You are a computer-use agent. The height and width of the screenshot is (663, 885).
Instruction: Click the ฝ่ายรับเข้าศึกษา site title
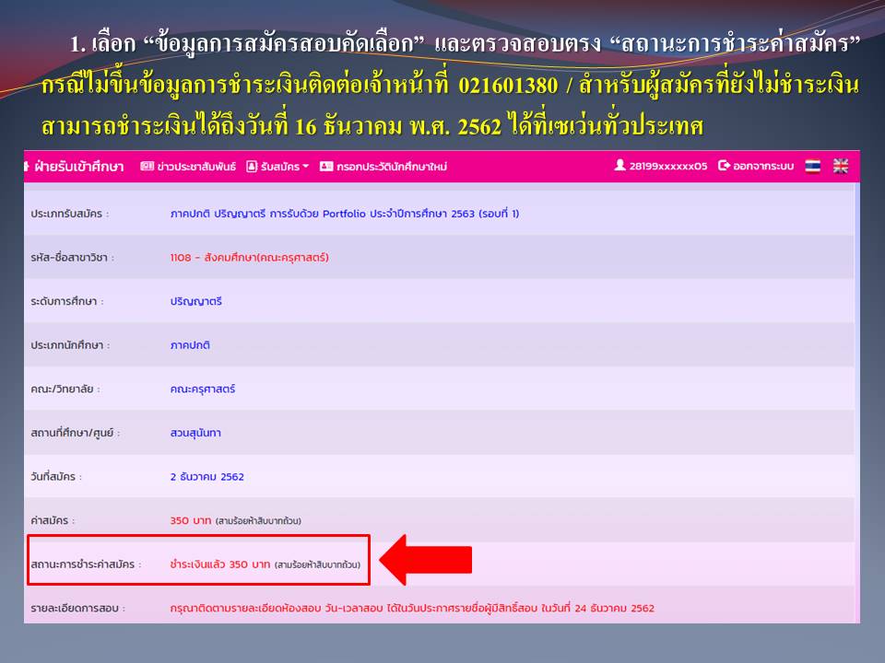tap(78, 167)
